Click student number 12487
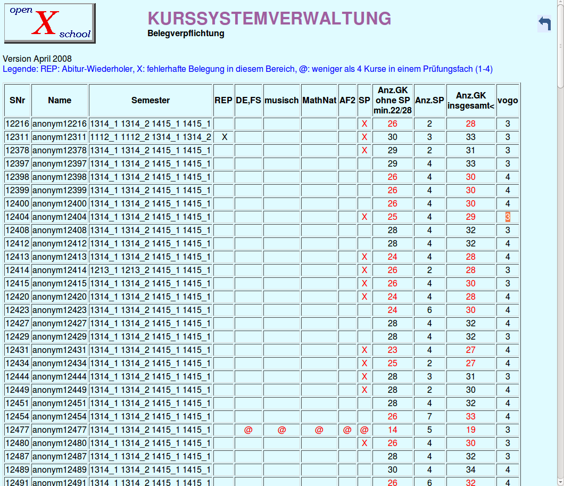The height and width of the screenshot is (486, 564). click(x=17, y=457)
